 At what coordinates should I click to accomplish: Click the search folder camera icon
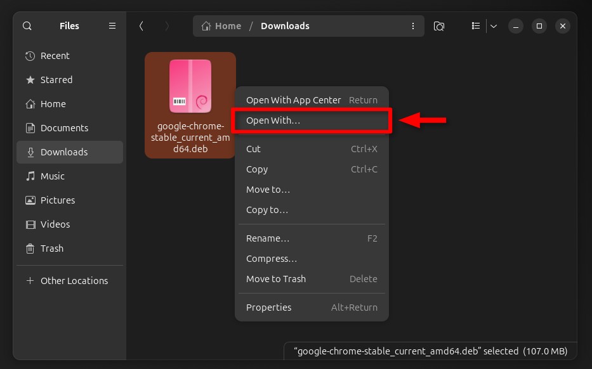(438, 26)
